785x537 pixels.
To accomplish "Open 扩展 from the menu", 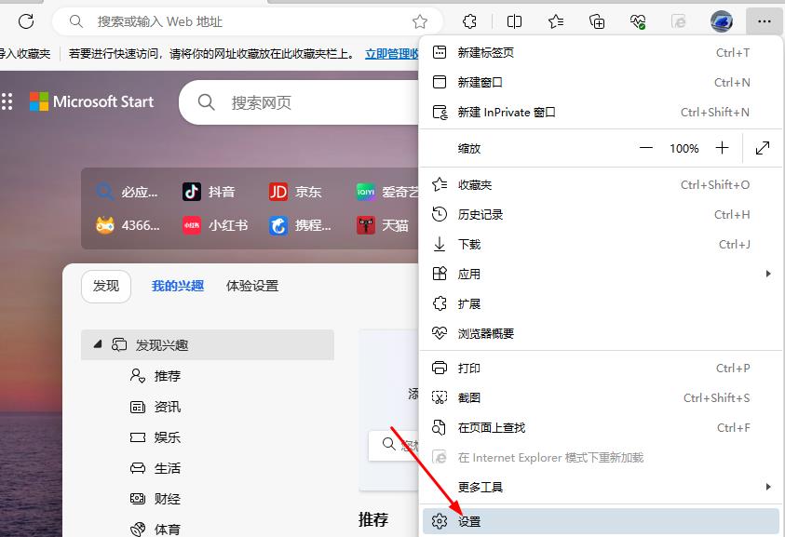I will pos(601,303).
